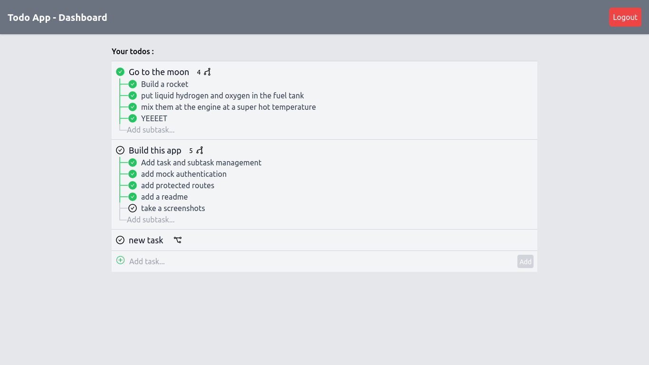Click the Logout button

click(x=625, y=17)
